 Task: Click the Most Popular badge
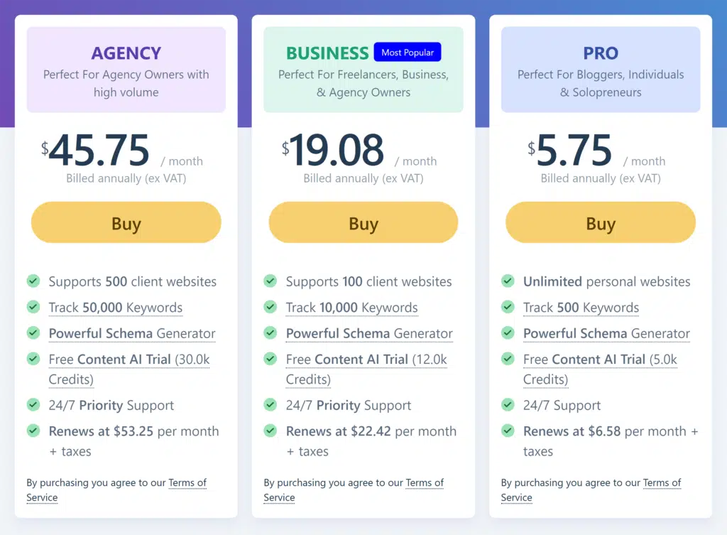[408, 53]
